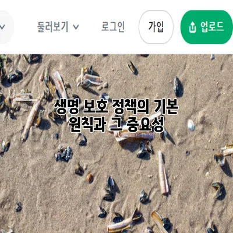The image size is (233, 233).
Task: Click the 업로드 upload button
Action: pos(207,27)
